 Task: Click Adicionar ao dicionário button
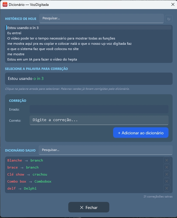pyautogui.click(x=141, y=133)
